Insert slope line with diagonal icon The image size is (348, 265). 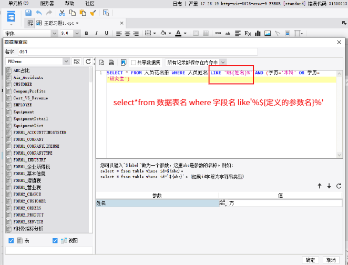tap(278, 34)
